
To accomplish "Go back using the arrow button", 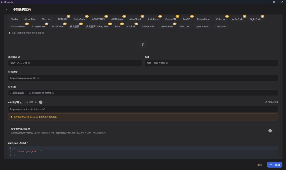I will coord(7,9).
